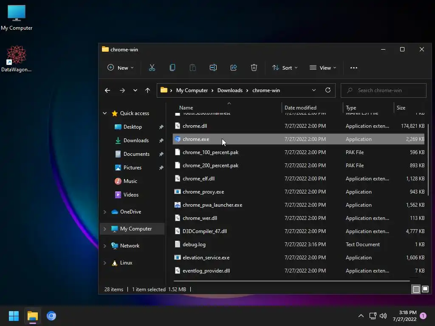Expand the OneDrive tree node

coord(105,212)
